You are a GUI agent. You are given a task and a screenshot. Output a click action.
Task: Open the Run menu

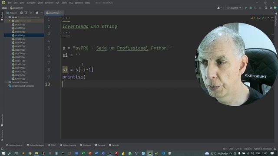tap(57, 3)
